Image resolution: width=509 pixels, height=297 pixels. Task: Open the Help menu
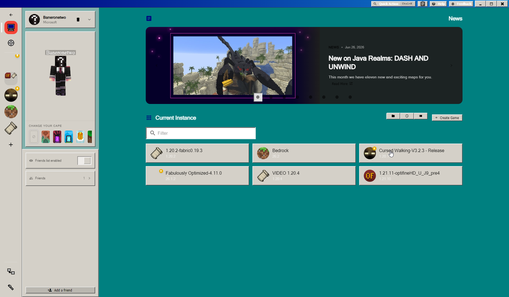click(x=438, y=4)
